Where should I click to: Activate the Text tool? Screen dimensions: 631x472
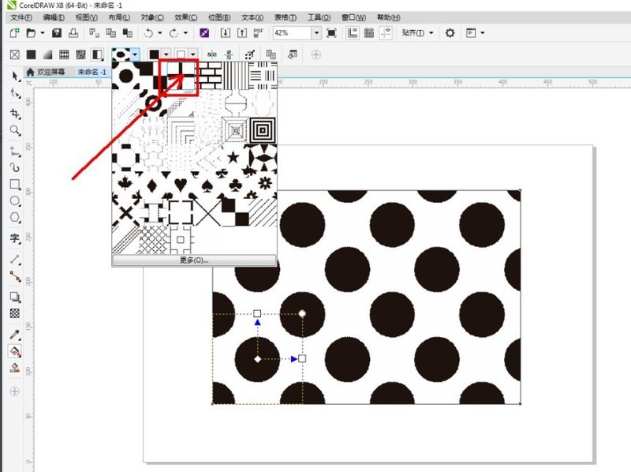15,238
